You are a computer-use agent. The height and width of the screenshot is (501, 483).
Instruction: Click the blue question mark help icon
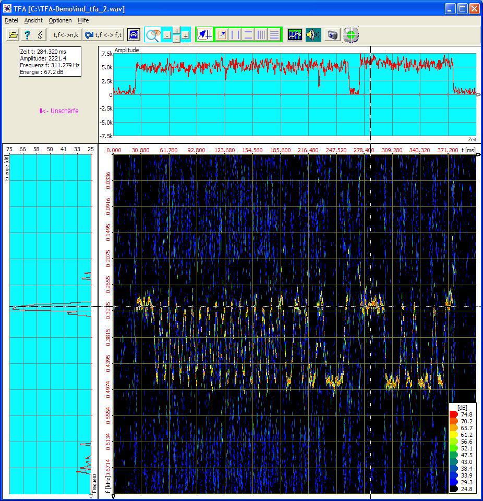(x=27, y=35)
